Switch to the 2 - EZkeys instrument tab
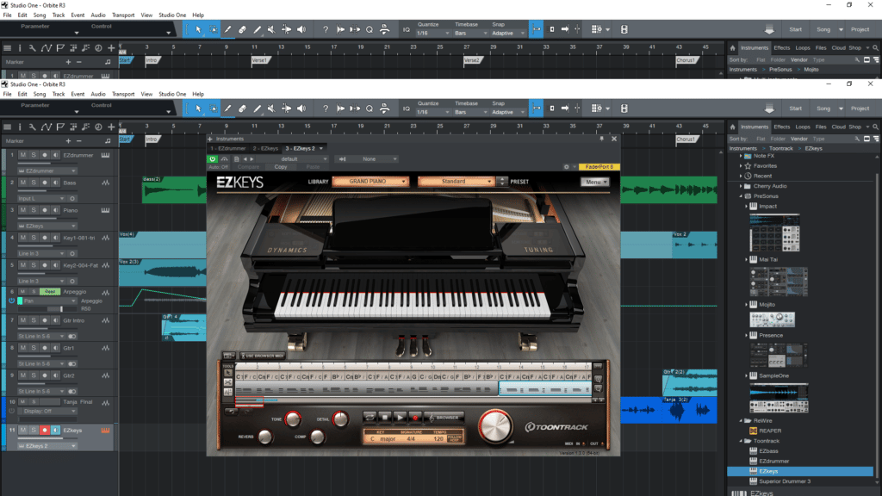The image size is (882, 496). [265, 148]
